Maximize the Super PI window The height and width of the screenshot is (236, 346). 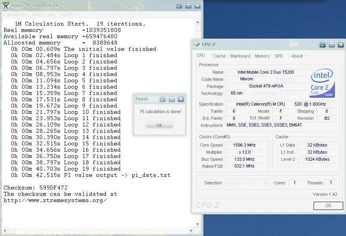point(188,6)
